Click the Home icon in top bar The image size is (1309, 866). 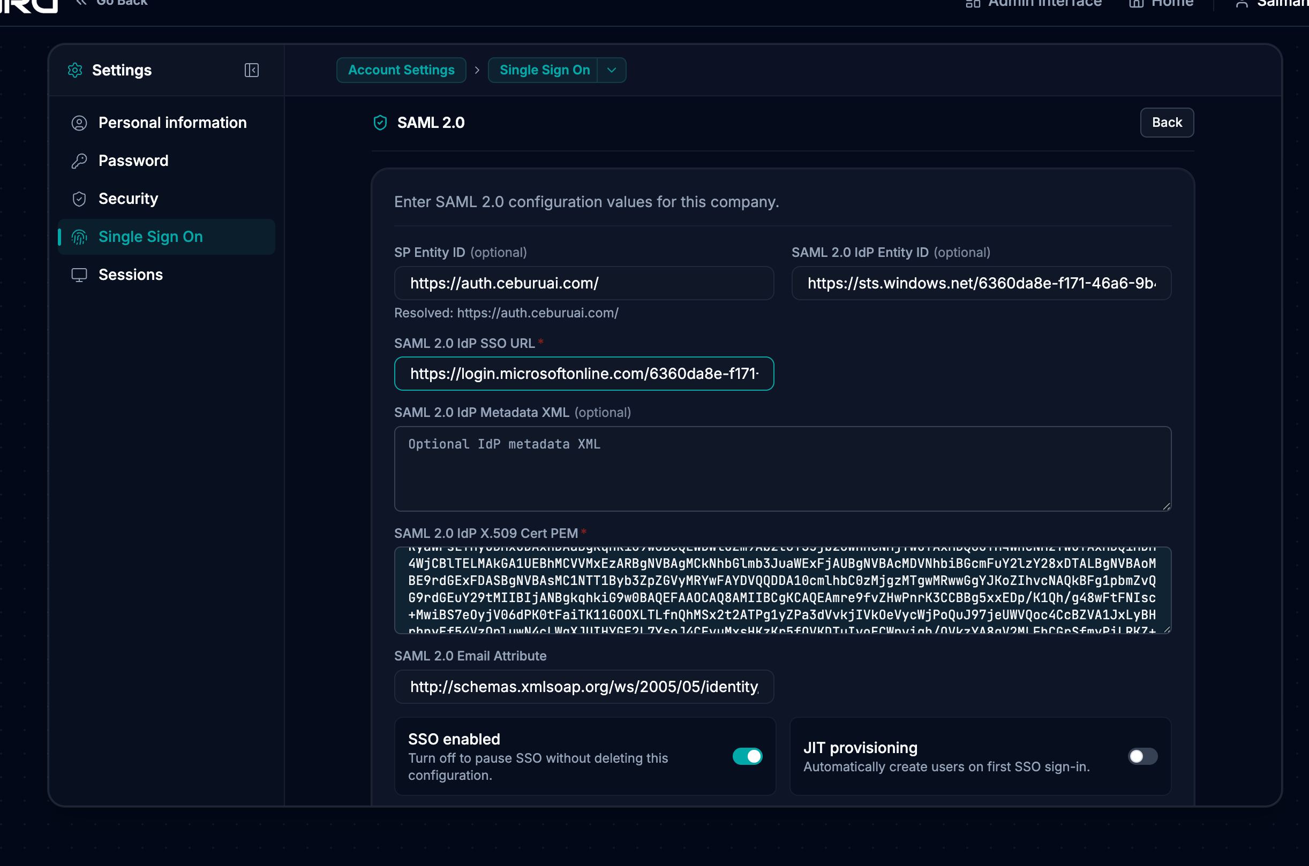(x=1137, y=3)
